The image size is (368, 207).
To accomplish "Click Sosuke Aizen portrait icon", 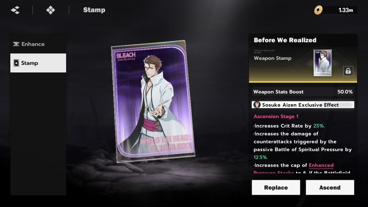I will coord(257,105).
